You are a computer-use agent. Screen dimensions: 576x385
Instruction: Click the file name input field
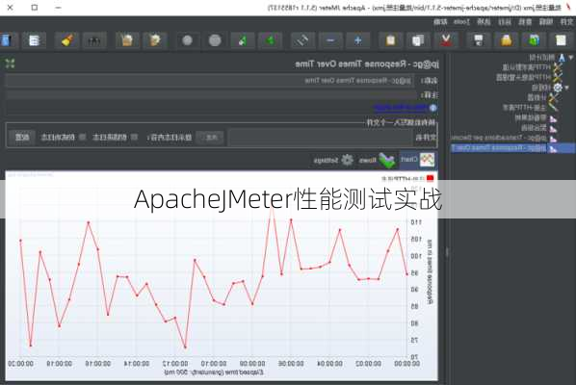(321, 138)
